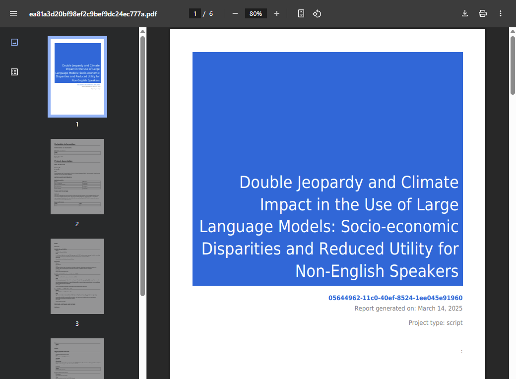Image resolution: width=516 pixels, height=379 pixels.
Task: Click the blue document title banner
Action: point(327,169)
